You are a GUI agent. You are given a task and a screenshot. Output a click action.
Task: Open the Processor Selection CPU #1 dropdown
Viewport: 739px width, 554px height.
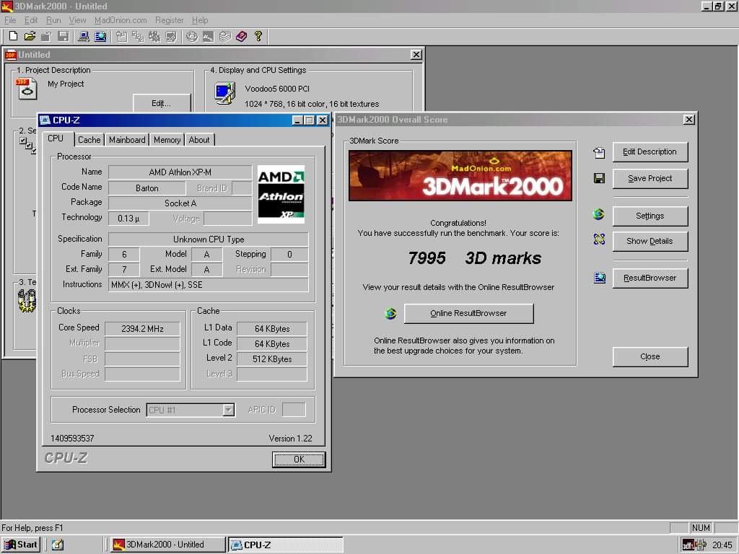(x=228, y=410)
